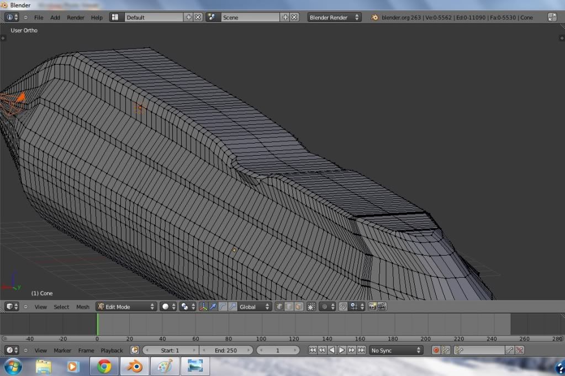Open the Add menu
This screenshot has height=376, width=565.
[x=55, y=17]
